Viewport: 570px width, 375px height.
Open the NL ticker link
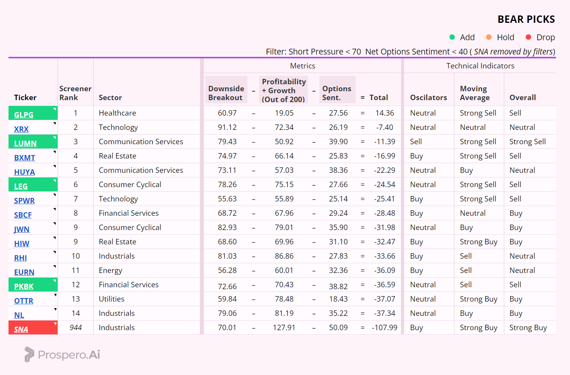click(19, 315)
